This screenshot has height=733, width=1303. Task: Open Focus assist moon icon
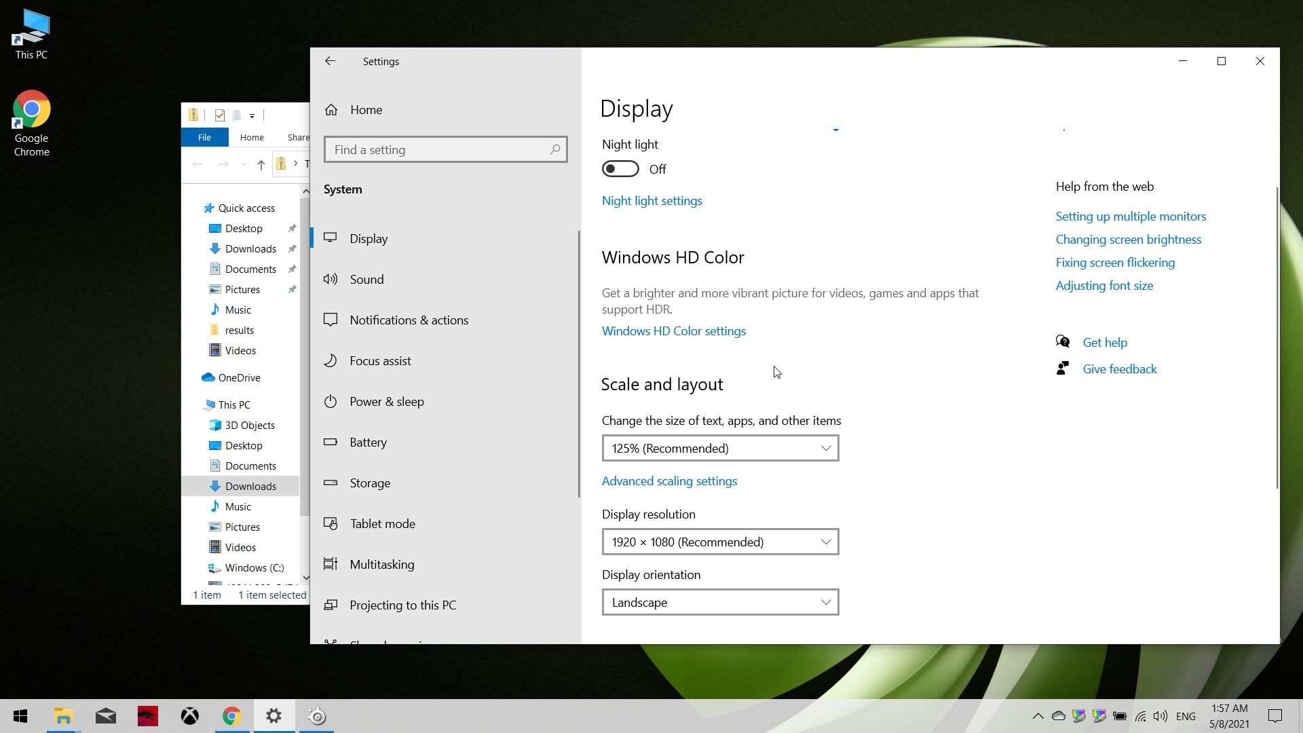[x=331, y=360]
